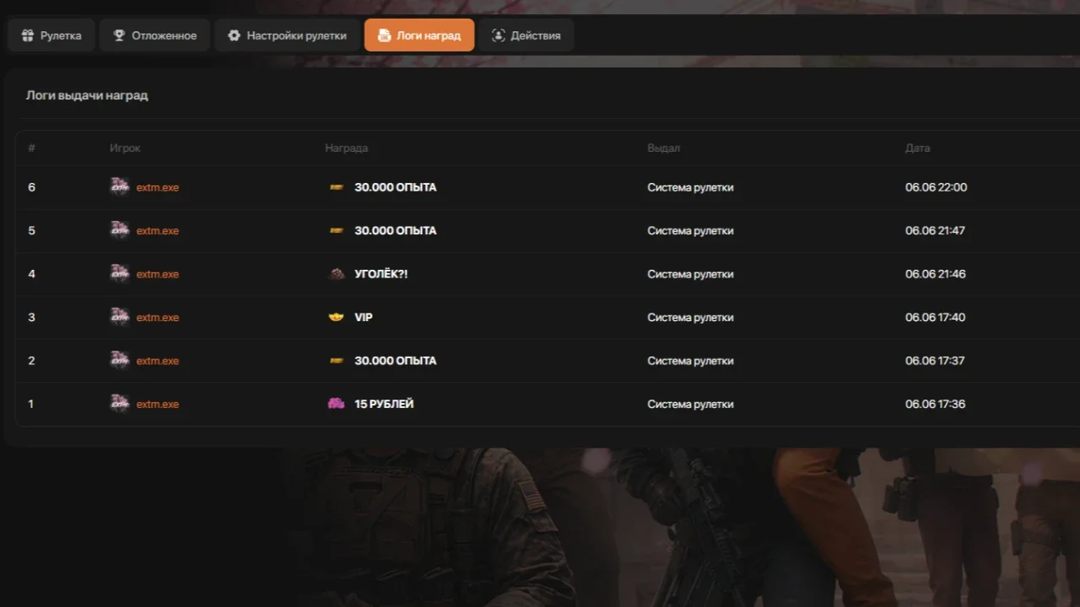Image resolution: width=1080 pixels, height=607 pixels.
Task: Click the Дата column header
Action: point(918,148)
